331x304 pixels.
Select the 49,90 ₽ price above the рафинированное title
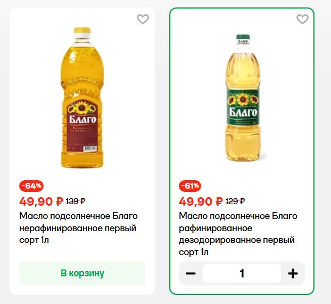(x=201, y=201)
